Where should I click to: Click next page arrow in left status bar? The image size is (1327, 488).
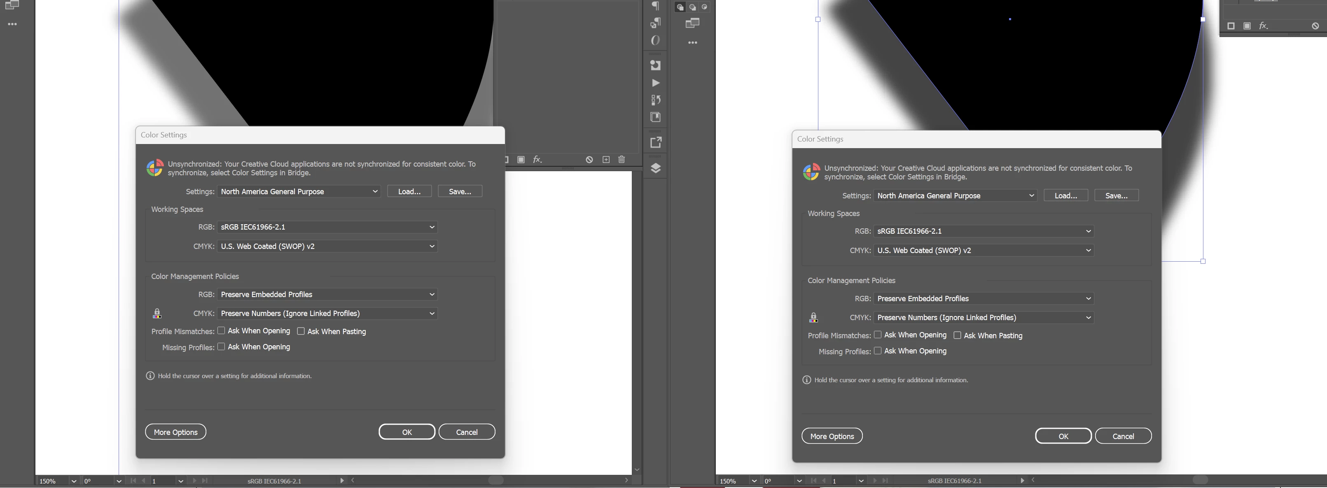[194, 481]
